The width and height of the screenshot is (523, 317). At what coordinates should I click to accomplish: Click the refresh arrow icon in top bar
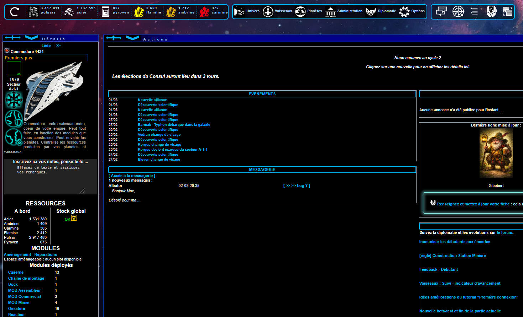15,12
